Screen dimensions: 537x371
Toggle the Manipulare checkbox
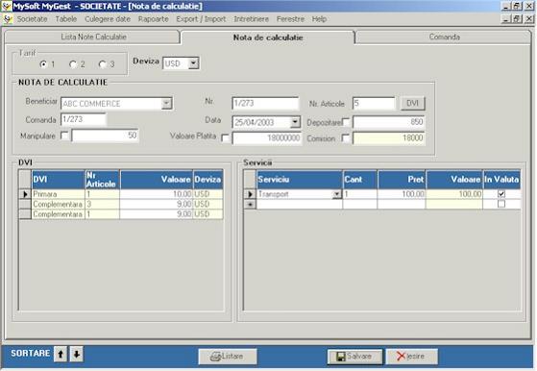[x=64, y=136]
